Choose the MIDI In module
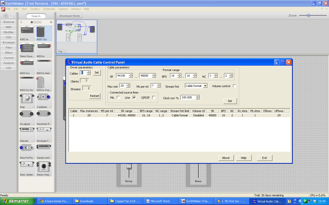 tap(44, 50)
